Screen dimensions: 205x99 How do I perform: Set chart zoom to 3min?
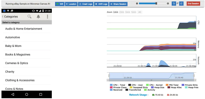128,12
